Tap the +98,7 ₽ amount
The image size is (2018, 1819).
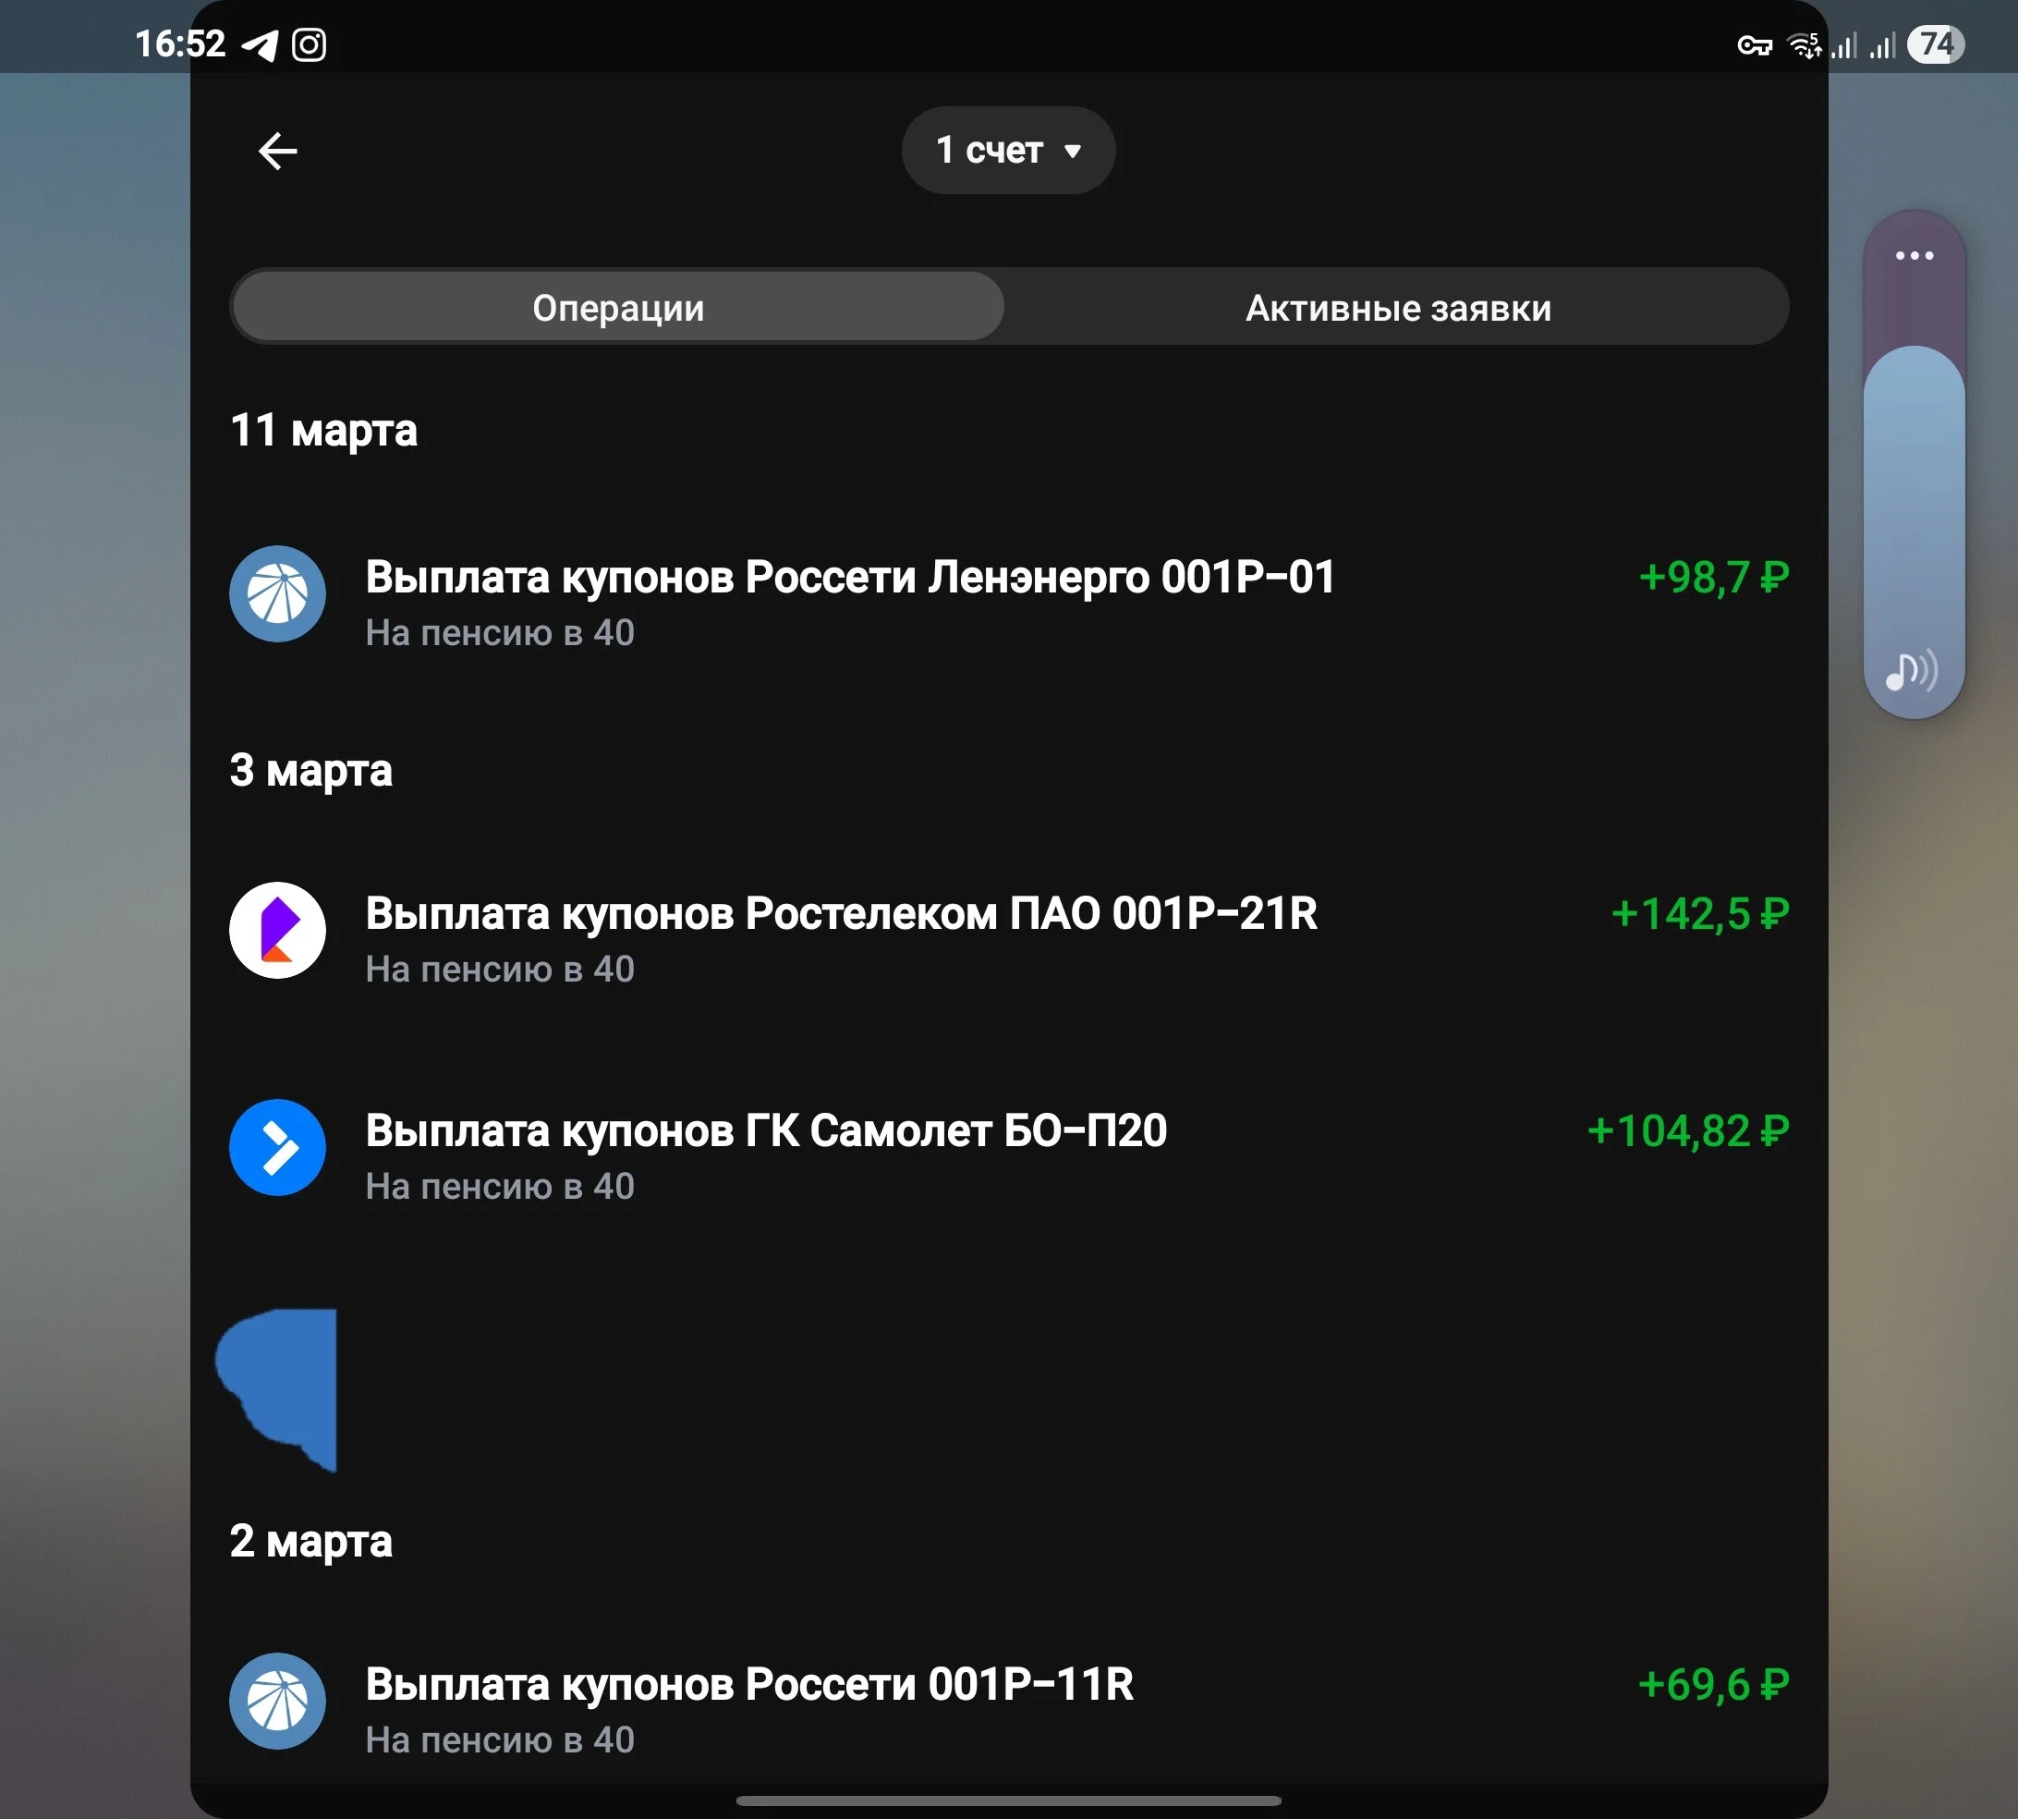[1713, 578]
